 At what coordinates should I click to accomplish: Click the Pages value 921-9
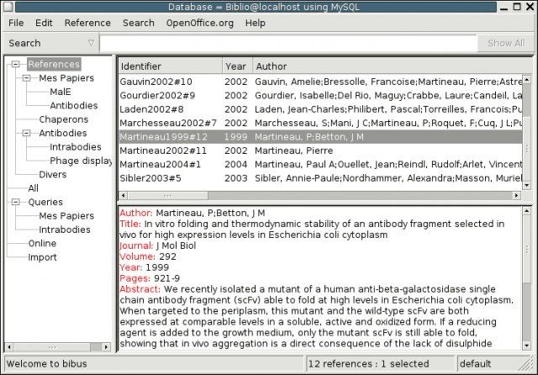[x=166, y=278]
